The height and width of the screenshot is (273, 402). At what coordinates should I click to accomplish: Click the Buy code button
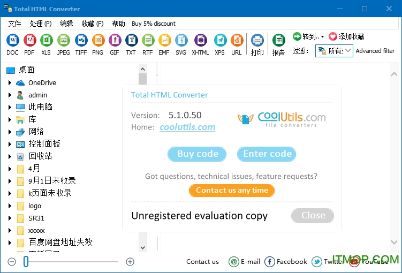pyautogui.click(x=197, y=154)
